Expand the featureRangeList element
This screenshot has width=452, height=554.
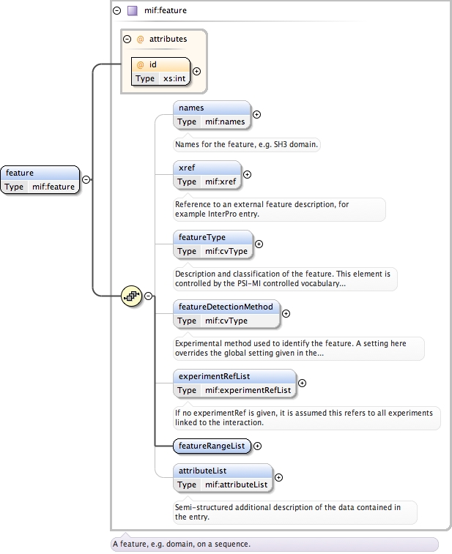pos(257,446)
